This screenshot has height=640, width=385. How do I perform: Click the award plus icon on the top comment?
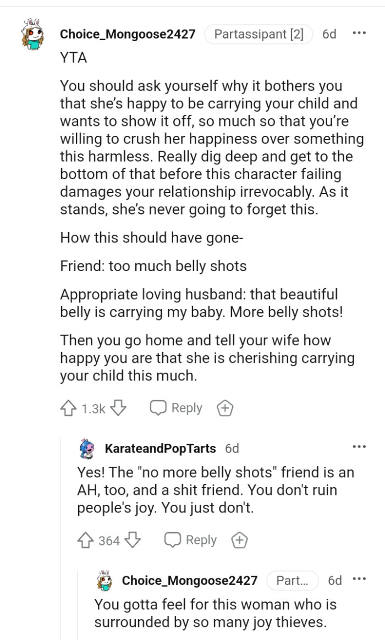tap(225, 408)
